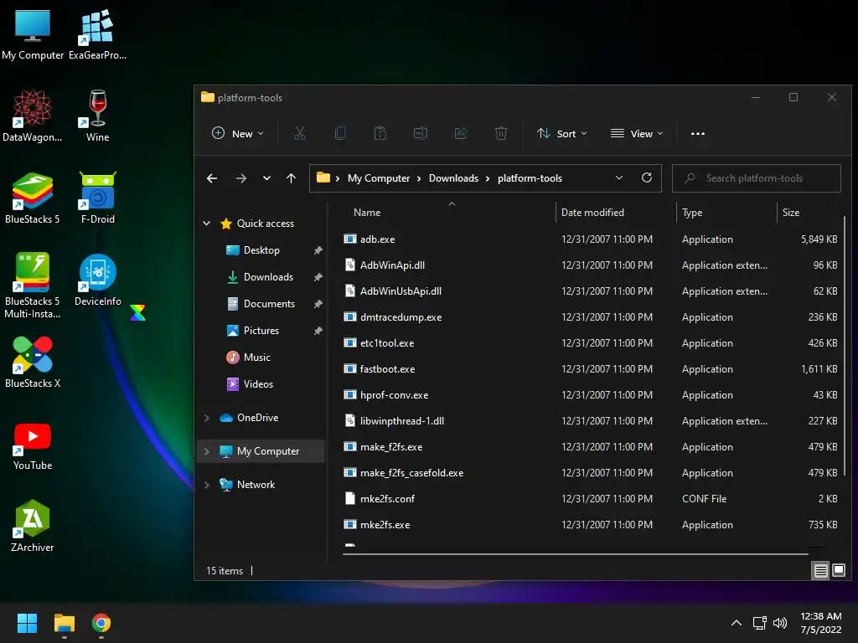858x643 pixels.
Task: Open the Windows Start menu
Action: click(27, 623)
